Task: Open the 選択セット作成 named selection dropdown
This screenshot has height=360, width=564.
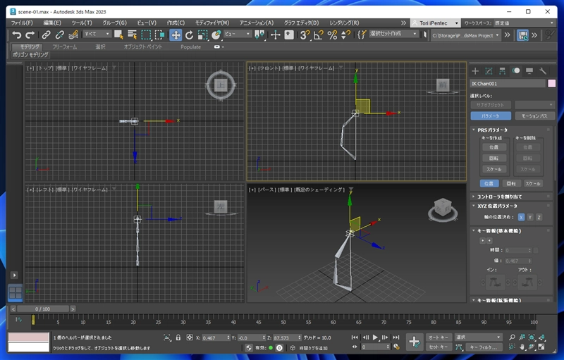Action: [394, 34]
